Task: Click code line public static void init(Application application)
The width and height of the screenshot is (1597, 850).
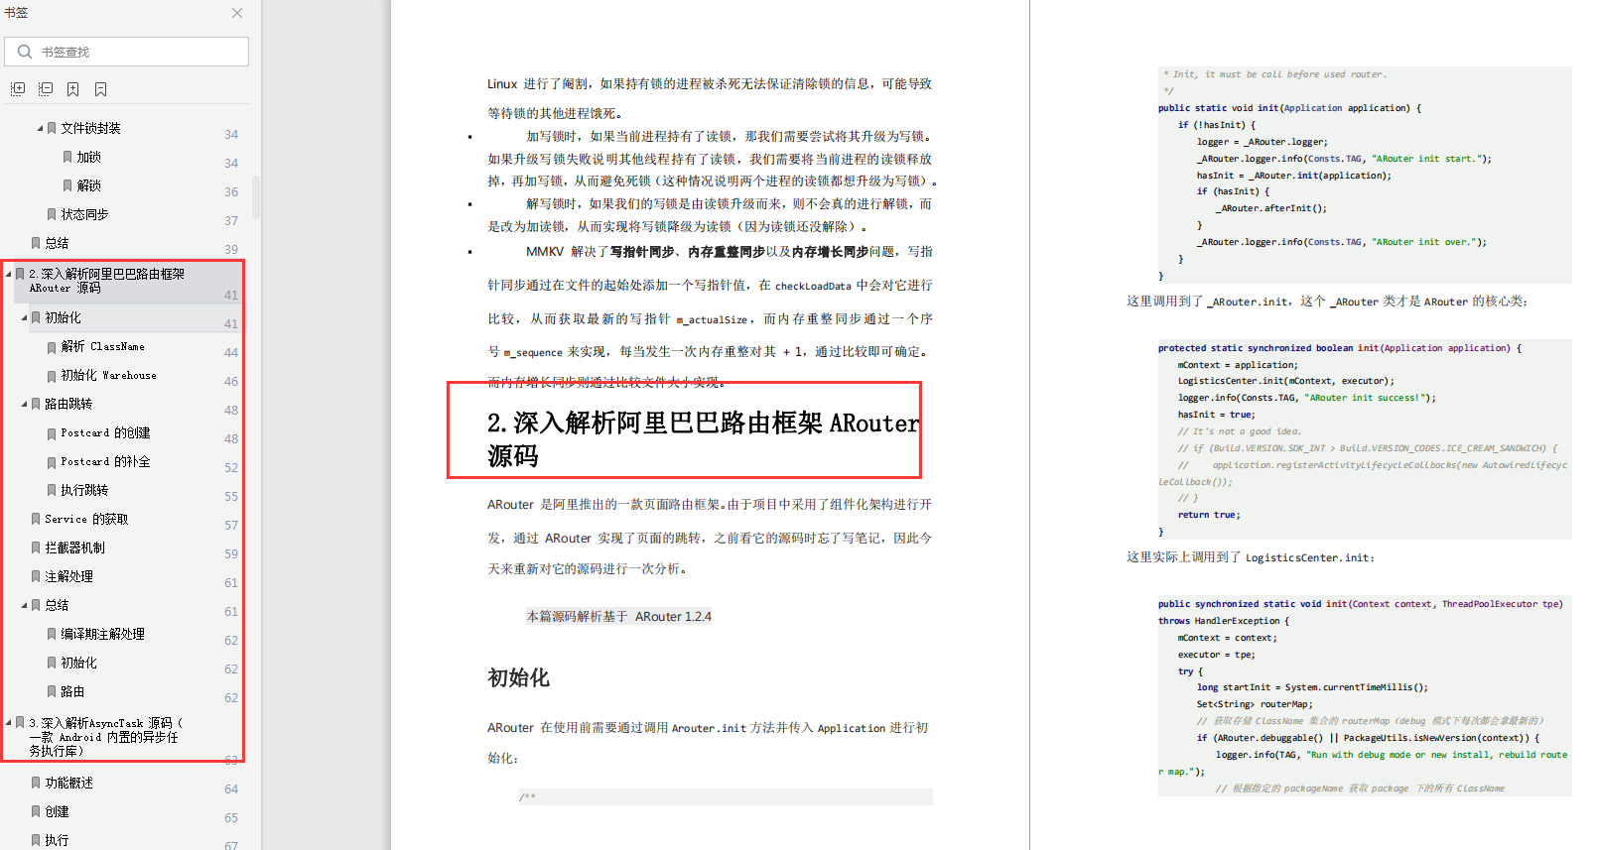Action: tap(1289, 108)
